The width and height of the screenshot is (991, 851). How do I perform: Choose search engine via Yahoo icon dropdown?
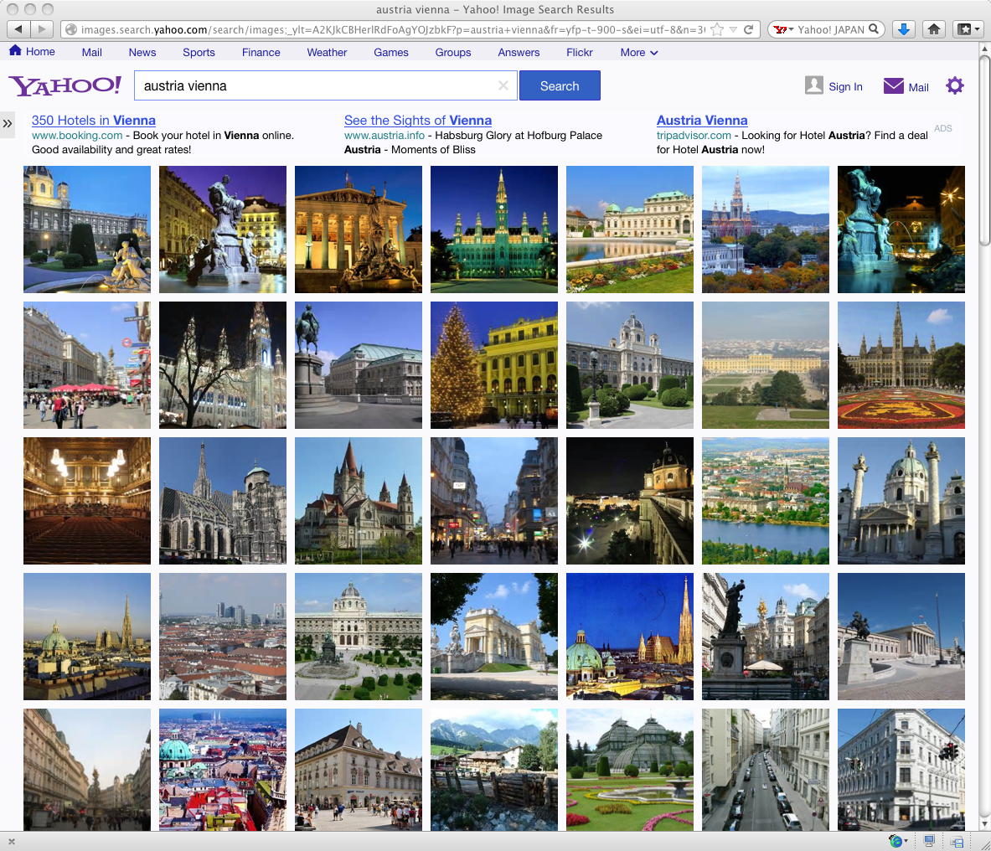[x=784, y=29]
